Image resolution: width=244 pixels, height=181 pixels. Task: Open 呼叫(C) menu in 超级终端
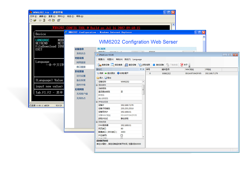pyautogui.click(x=61, y=16)
